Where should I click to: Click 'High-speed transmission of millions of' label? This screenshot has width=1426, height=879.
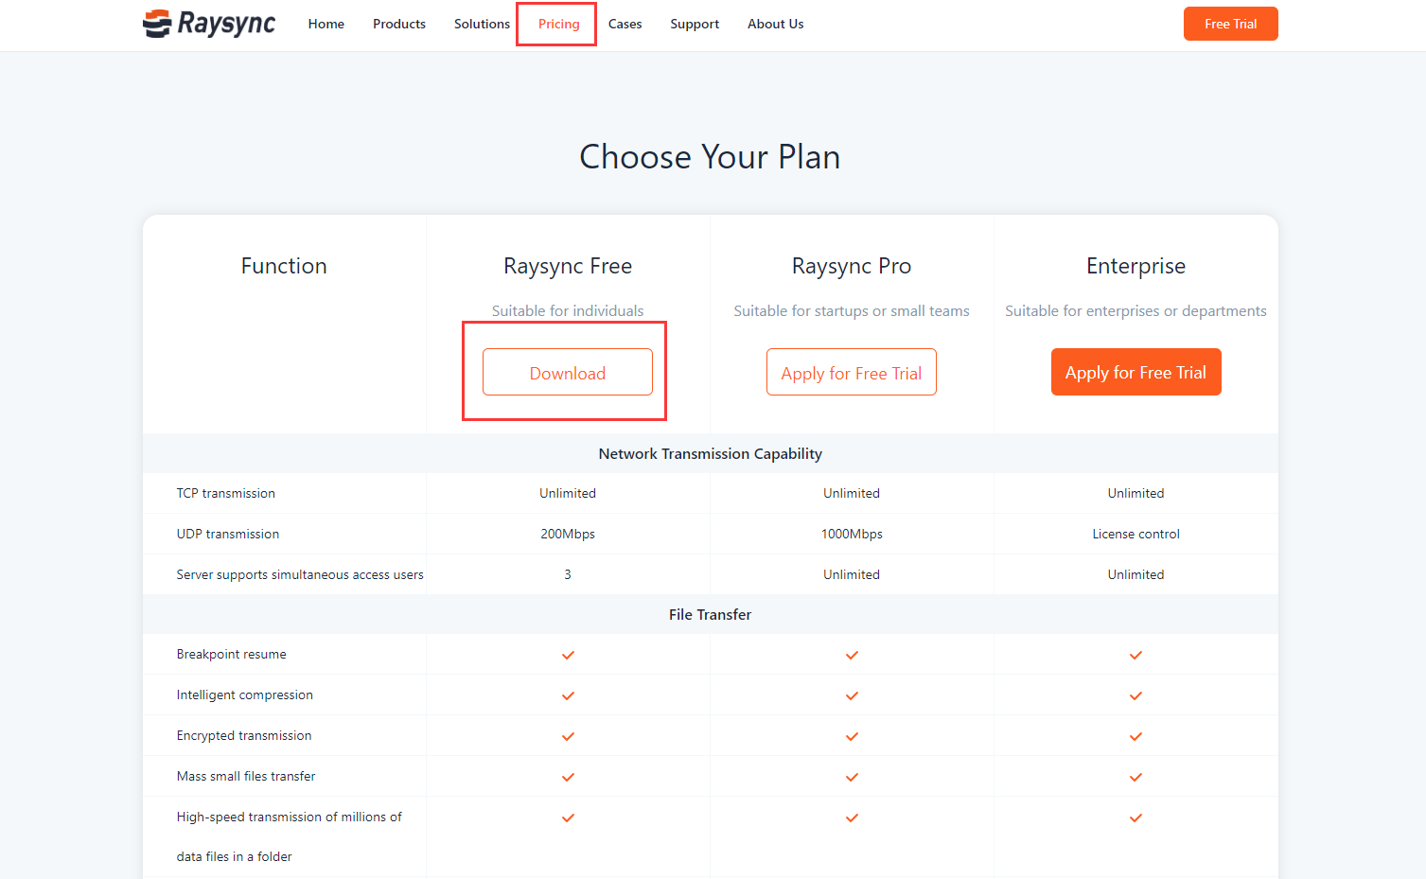pos(290,817)
